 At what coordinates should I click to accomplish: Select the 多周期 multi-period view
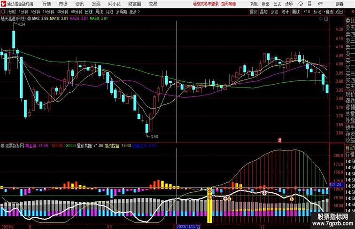click(x=121, y=12)
